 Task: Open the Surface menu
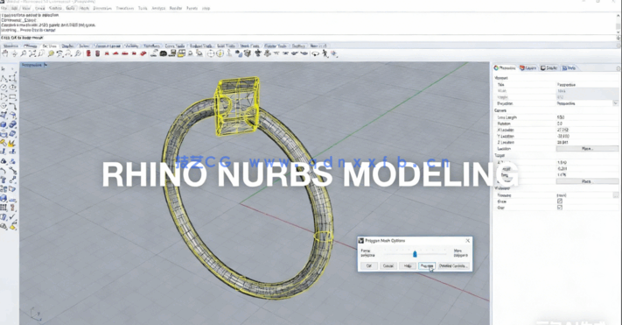(x=55, y=8)
